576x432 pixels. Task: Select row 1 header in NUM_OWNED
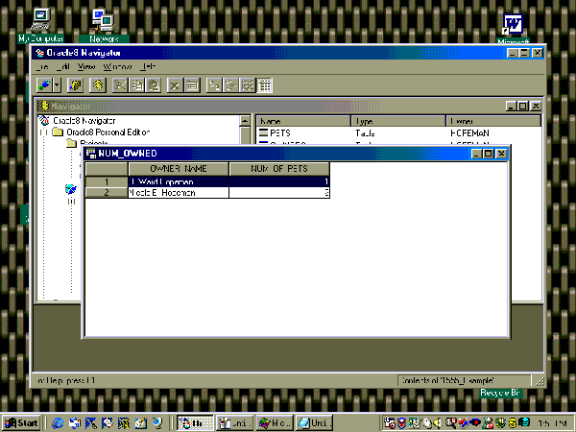point(107,181)
